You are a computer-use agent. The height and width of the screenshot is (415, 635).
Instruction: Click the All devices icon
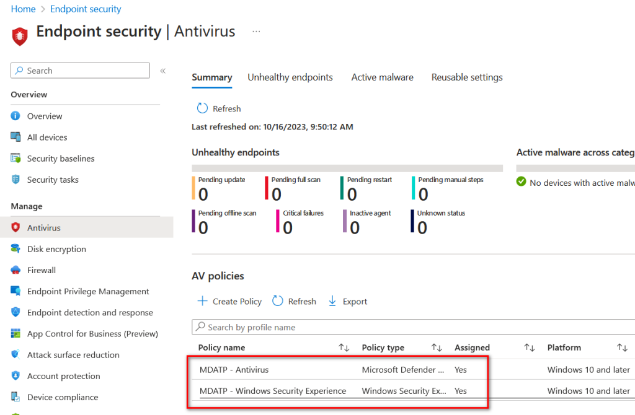(16, 137)
